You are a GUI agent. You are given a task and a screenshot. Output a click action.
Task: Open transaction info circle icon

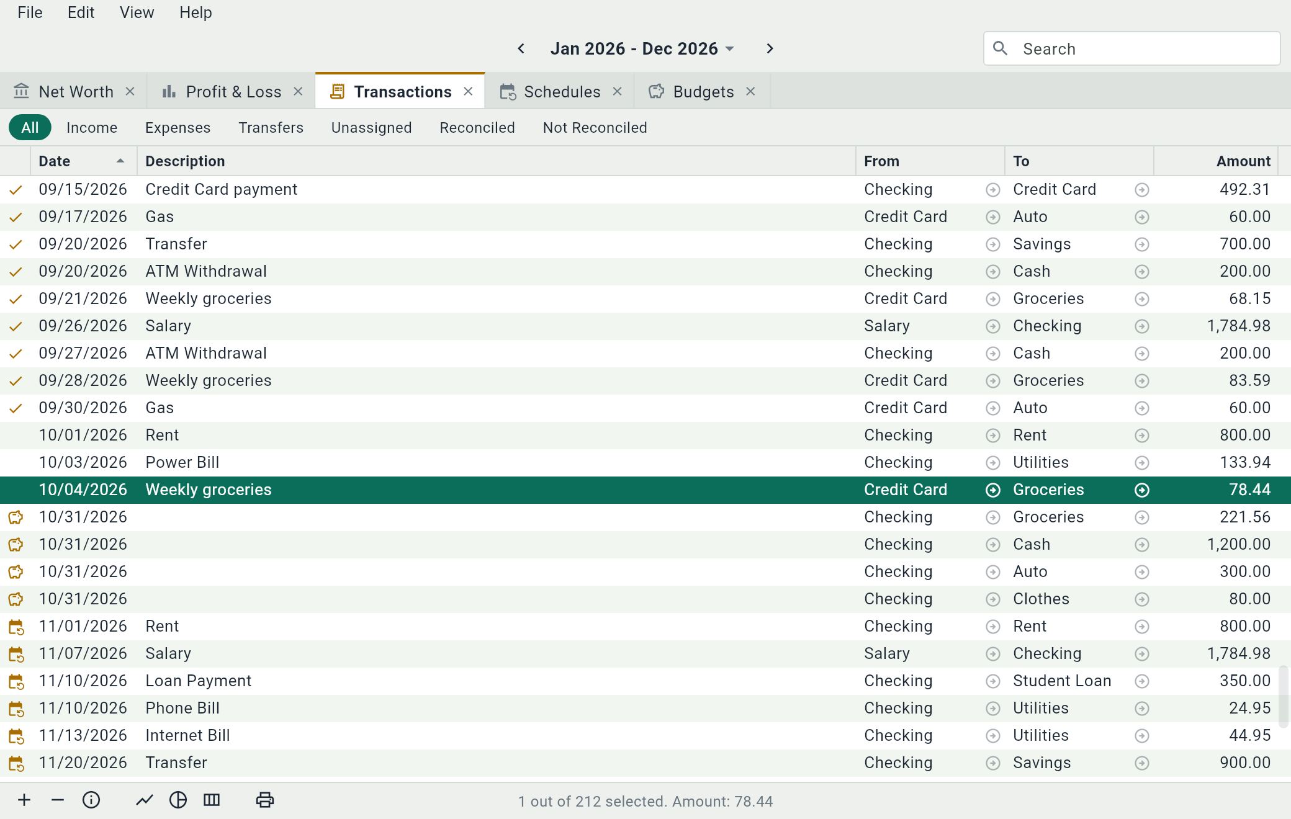91,800
